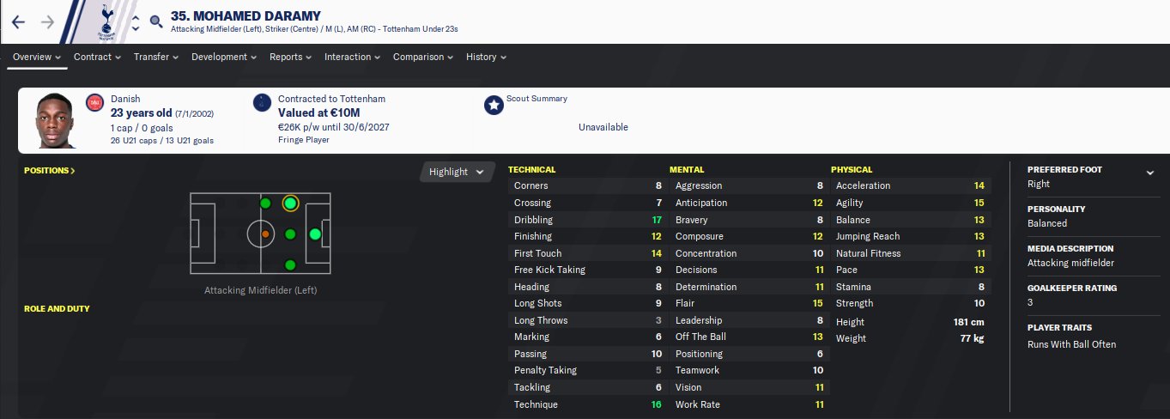
Task: Expand the Preferred Foot panel chevron
Action: click(x=1149, y=173)
